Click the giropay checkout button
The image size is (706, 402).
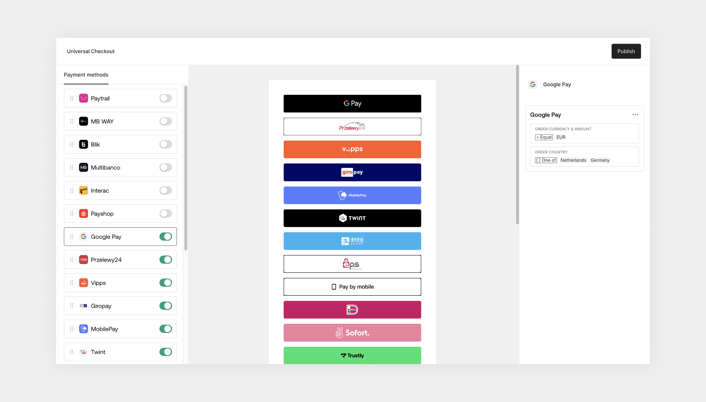point(352,172)
